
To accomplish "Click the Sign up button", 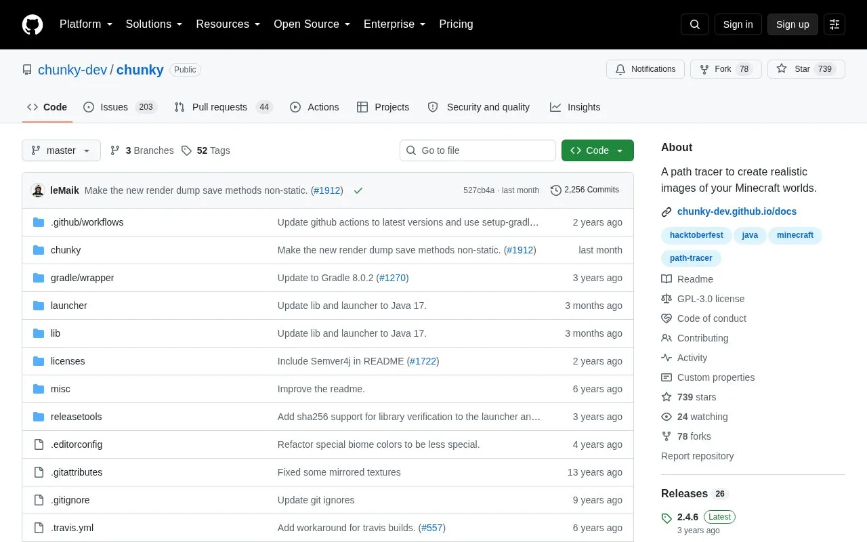I will point(792,24).
